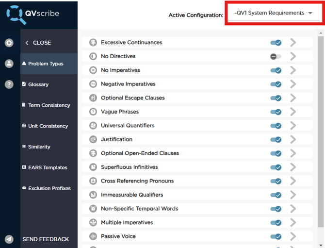
Task: Click SEND FEEDBACK
Action: tap(46, 239)
